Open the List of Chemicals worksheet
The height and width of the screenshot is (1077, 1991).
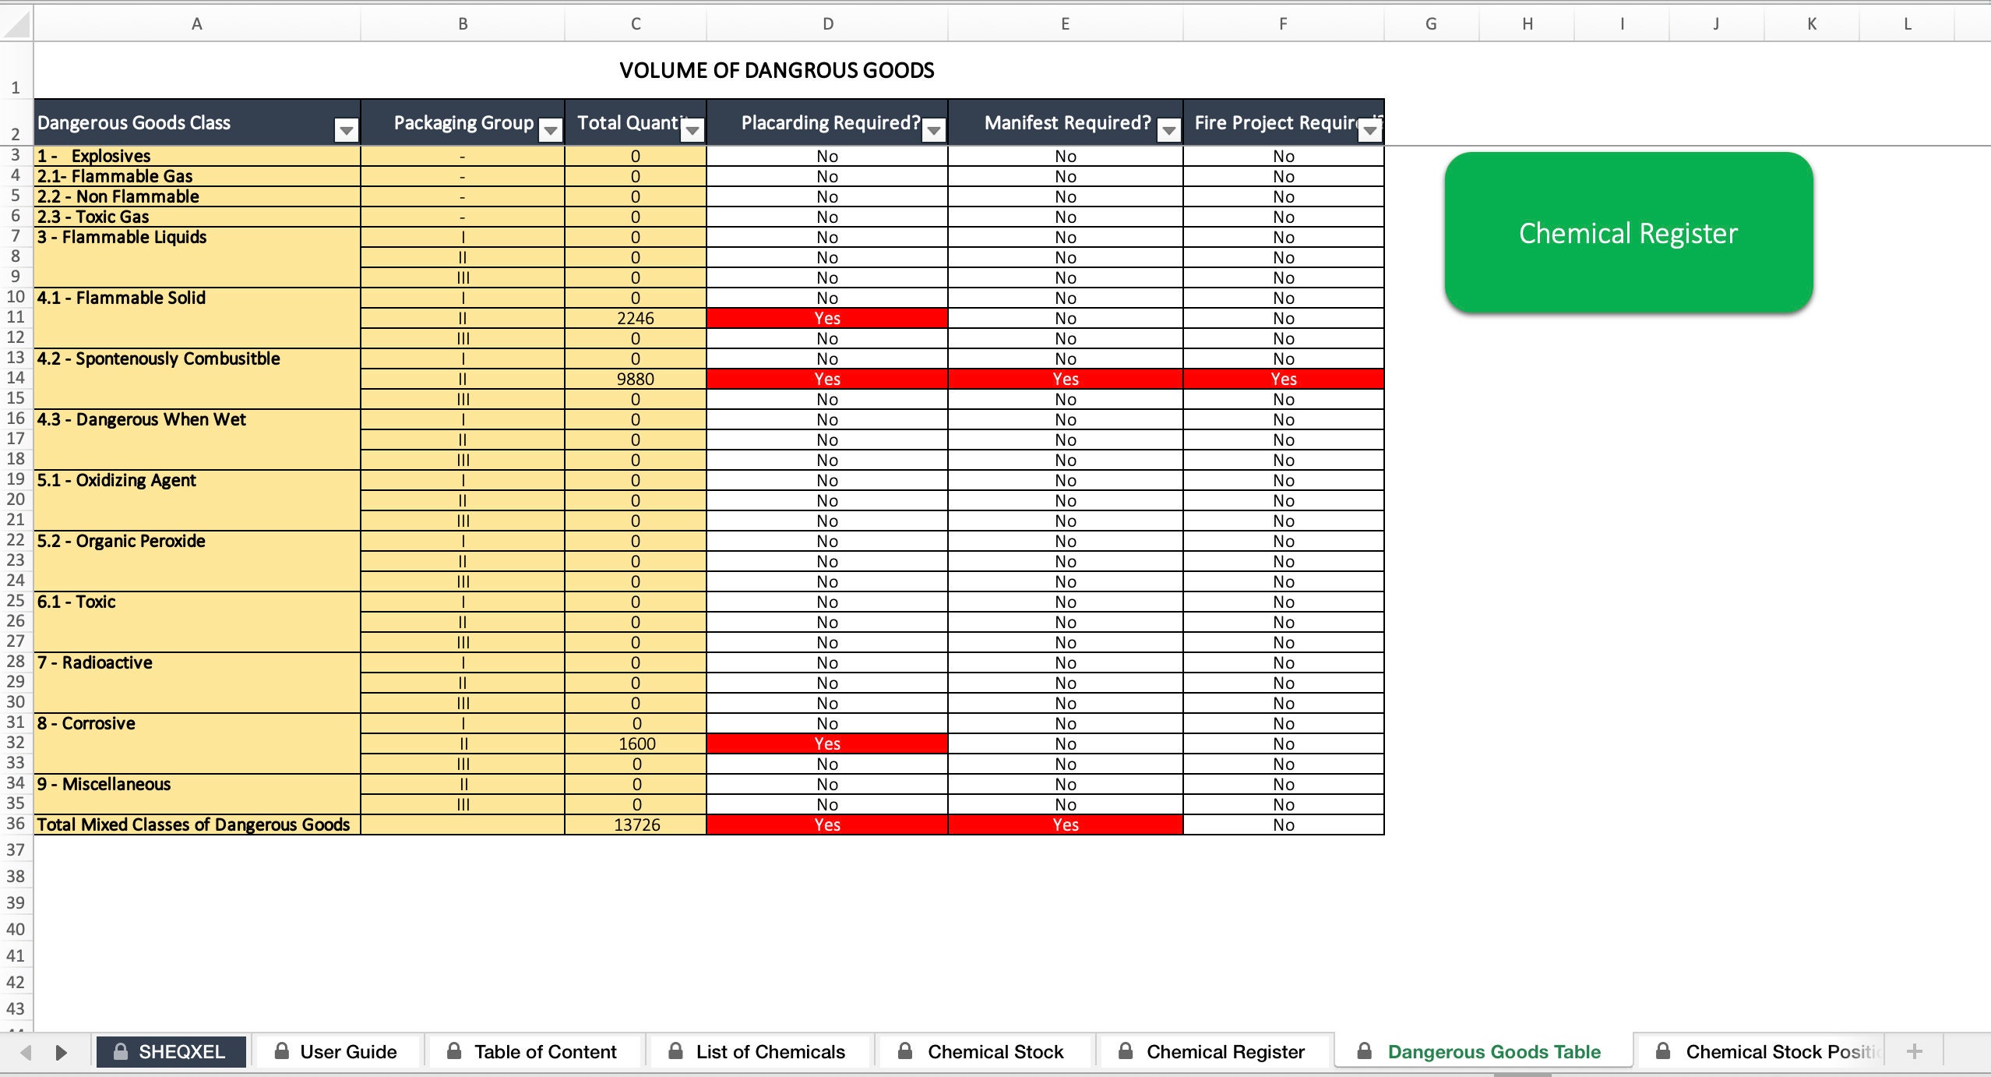tap(770, 1051)
